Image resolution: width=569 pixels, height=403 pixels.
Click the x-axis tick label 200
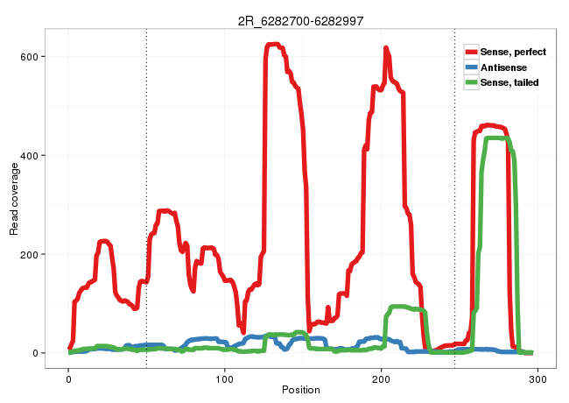(x=382, y=377)
